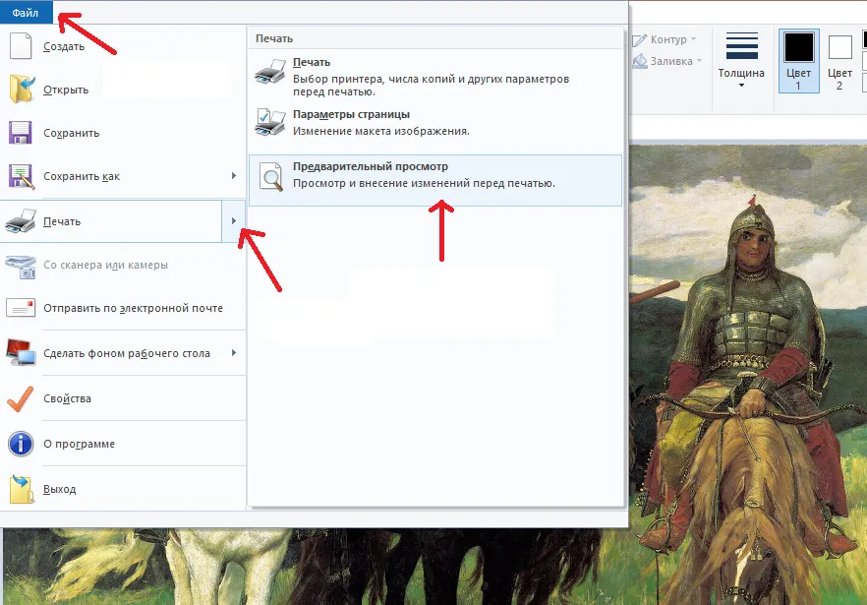The height and width of the screenshot is (605, 867).
Task: Click the Свойства checkmark icon
Action: coord(21,398)
